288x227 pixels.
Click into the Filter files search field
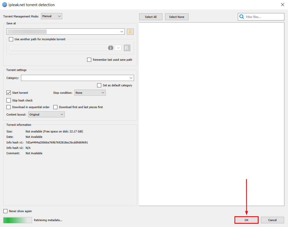pyautogui.click(x=264, y=17)
